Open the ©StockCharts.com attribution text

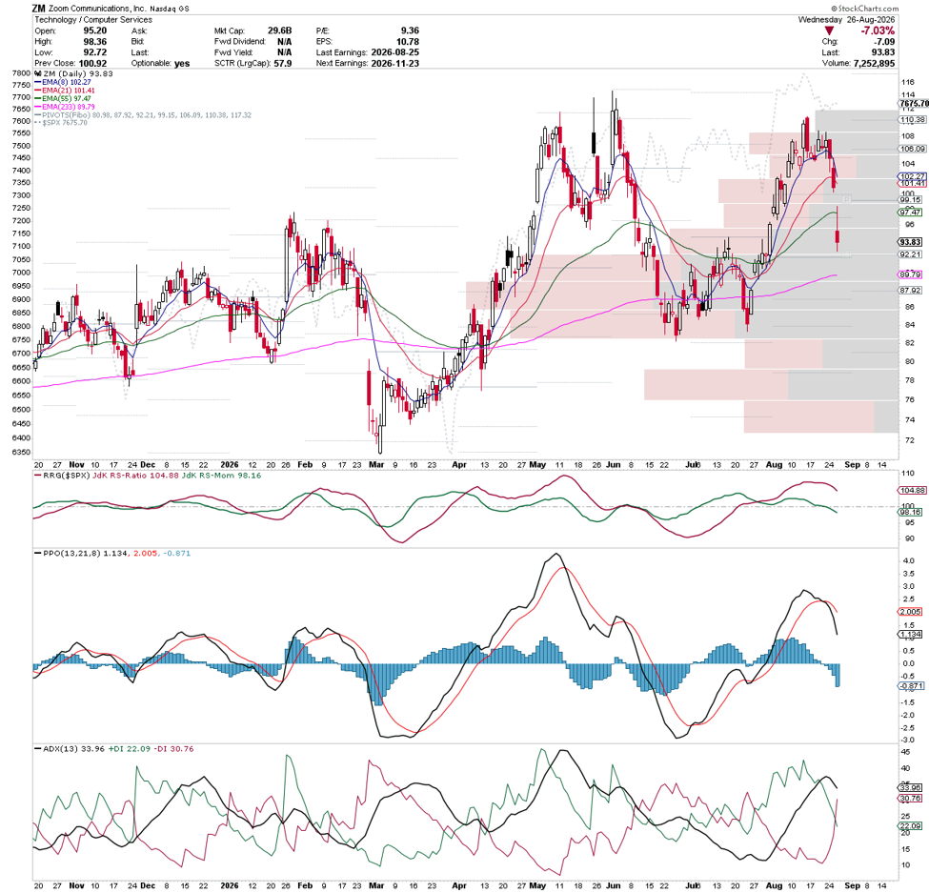(x=864, y=9)
